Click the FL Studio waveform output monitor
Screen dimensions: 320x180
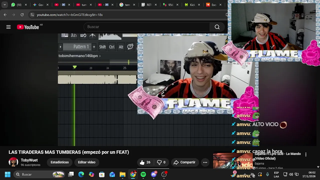(110, 36)
